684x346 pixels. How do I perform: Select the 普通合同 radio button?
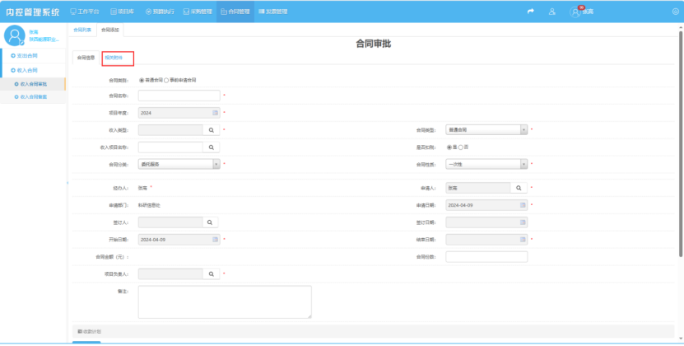141,80
